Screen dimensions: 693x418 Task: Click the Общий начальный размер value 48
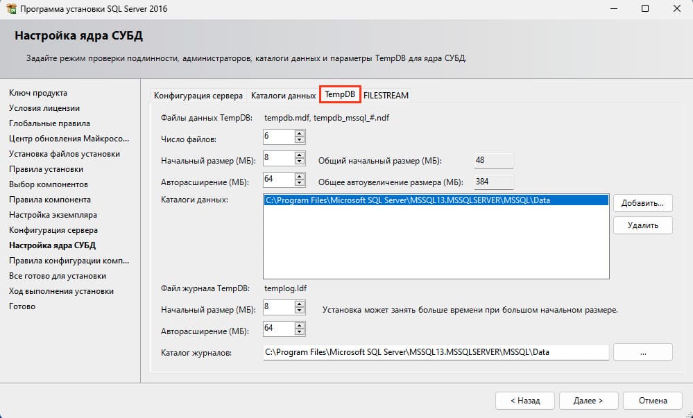coord(494,160)
